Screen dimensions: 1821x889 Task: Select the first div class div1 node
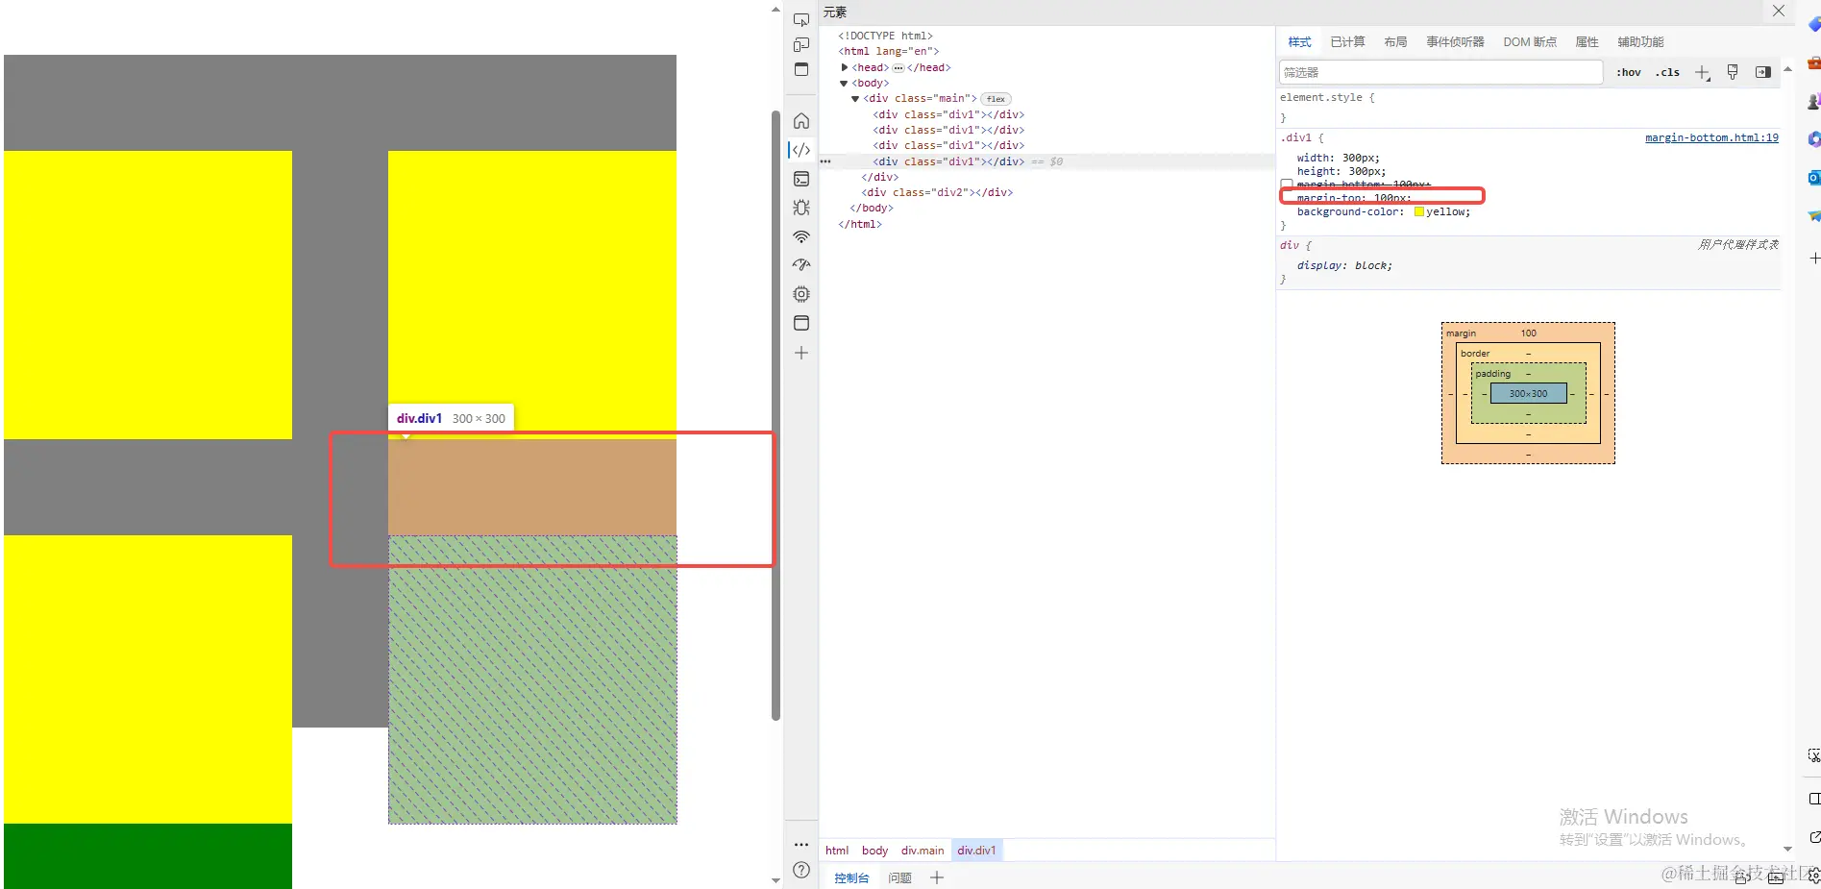click(x=948, y=114)
